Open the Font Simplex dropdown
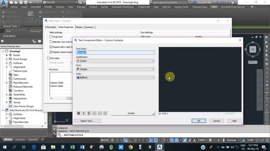The image size is (270, 151). point(115,69)
